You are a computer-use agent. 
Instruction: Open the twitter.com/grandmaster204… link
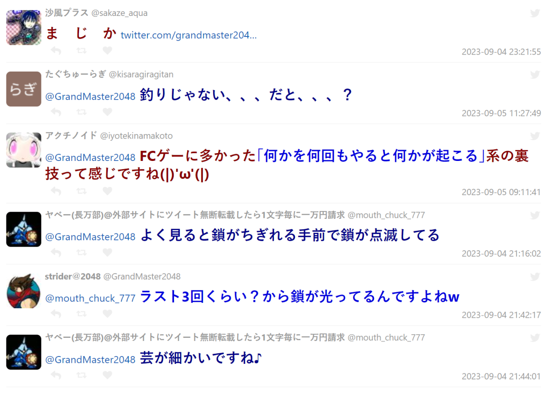click(x=189, y=35)
